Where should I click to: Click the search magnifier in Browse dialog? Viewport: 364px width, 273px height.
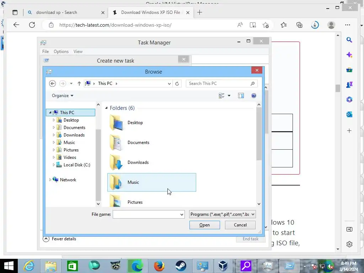(253, 84)
